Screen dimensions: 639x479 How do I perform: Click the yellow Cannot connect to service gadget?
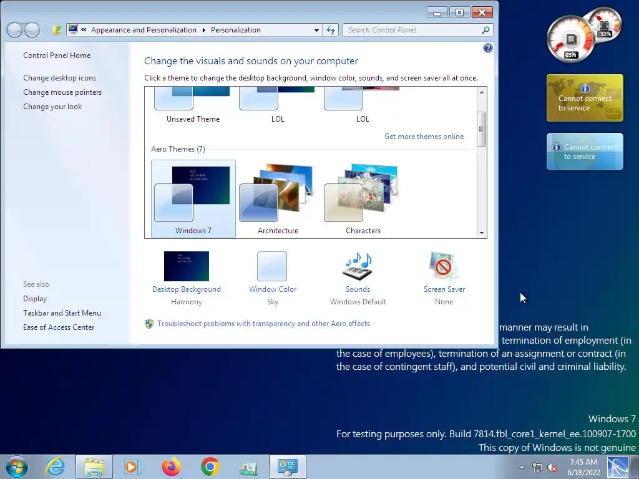[585, 98]
